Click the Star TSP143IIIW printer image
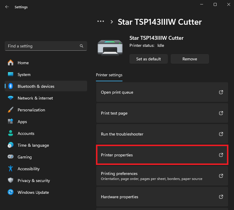The image size is (234, 210). pos(110,48)
